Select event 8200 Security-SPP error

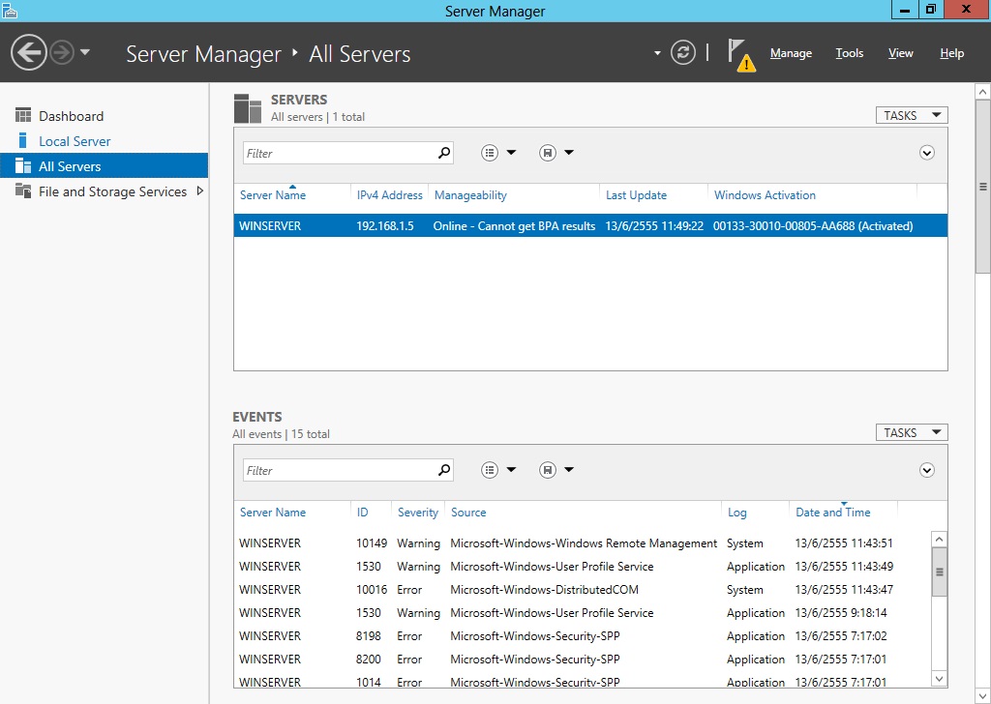pos(582,660)
